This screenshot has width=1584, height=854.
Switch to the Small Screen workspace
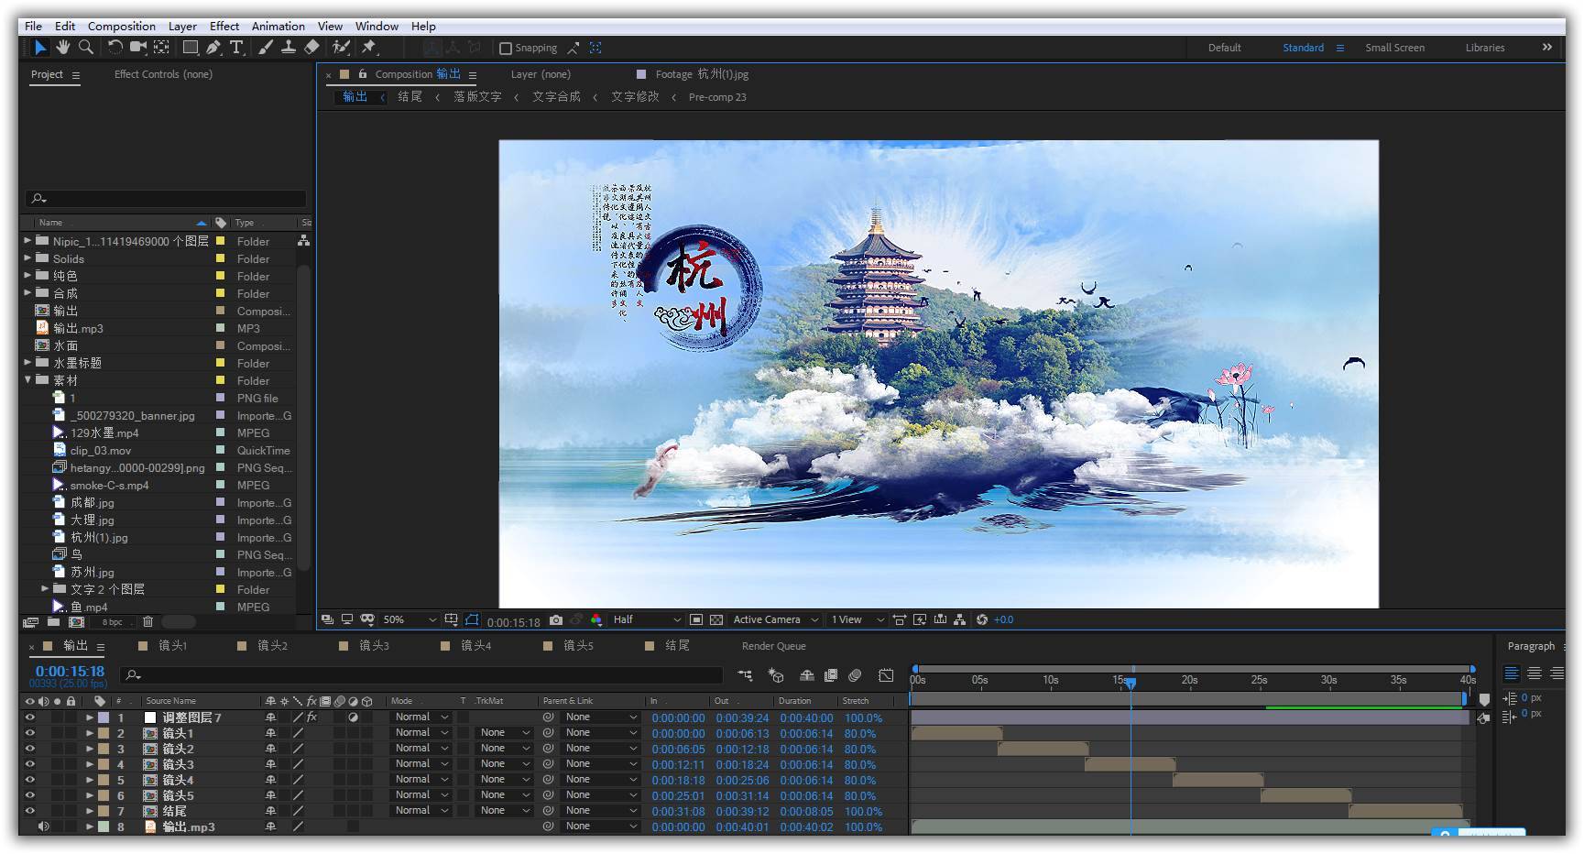pos(1394,48)
